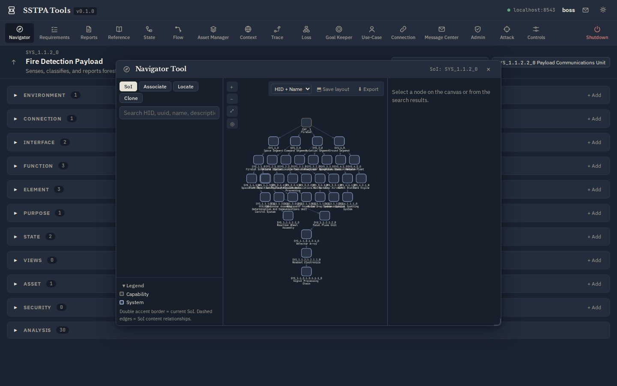Open the Reports tool
Image resolution: width=617 pixels, height=386 pixels.
89,33
